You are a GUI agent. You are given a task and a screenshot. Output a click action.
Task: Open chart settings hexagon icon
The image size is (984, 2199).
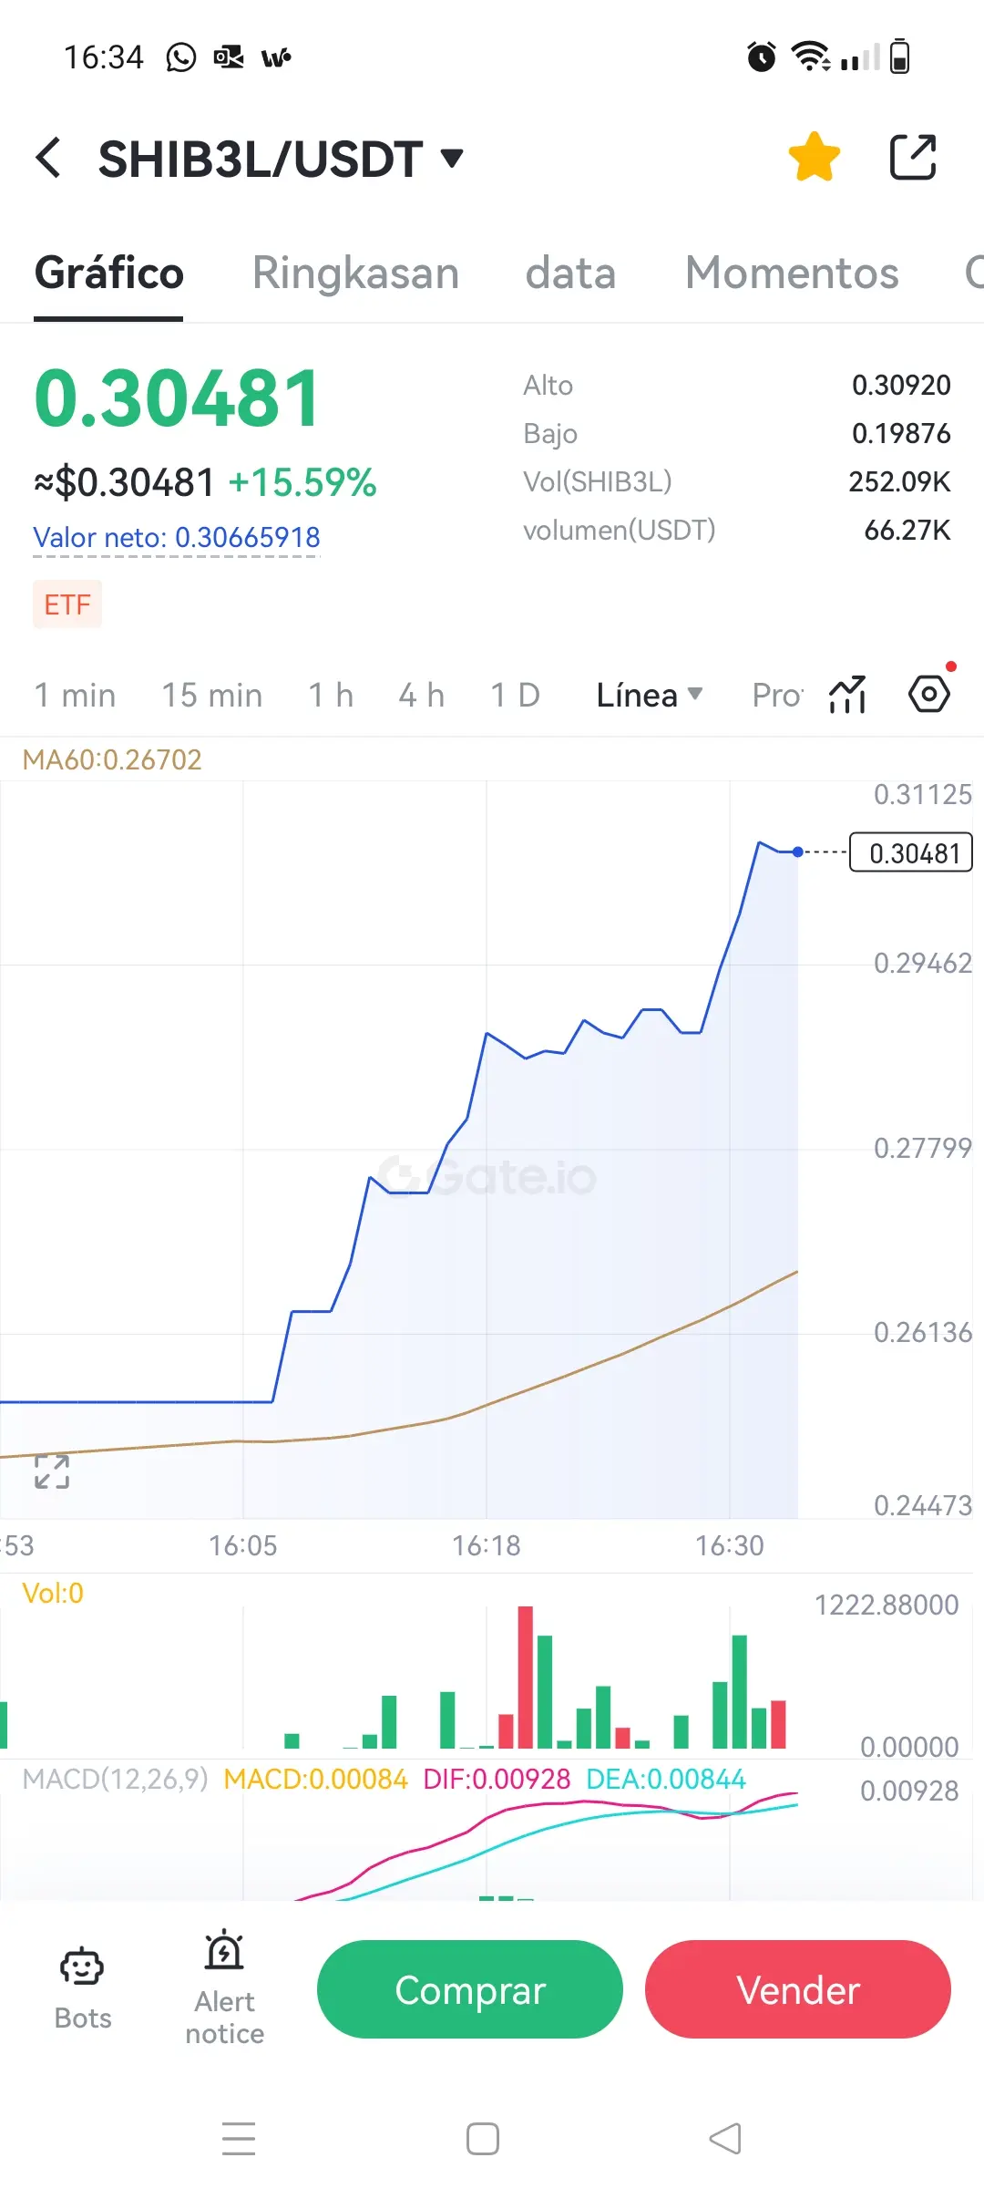pyautogui.click(x=929, y=695)
